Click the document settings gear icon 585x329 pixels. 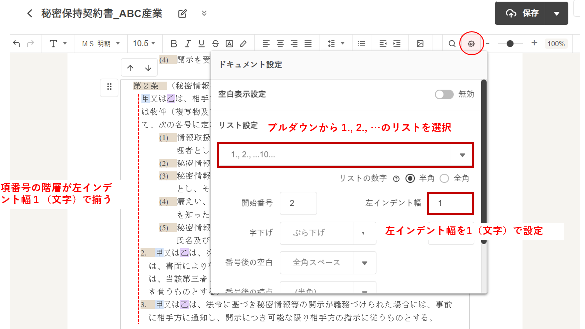click(x=471, y=44)
